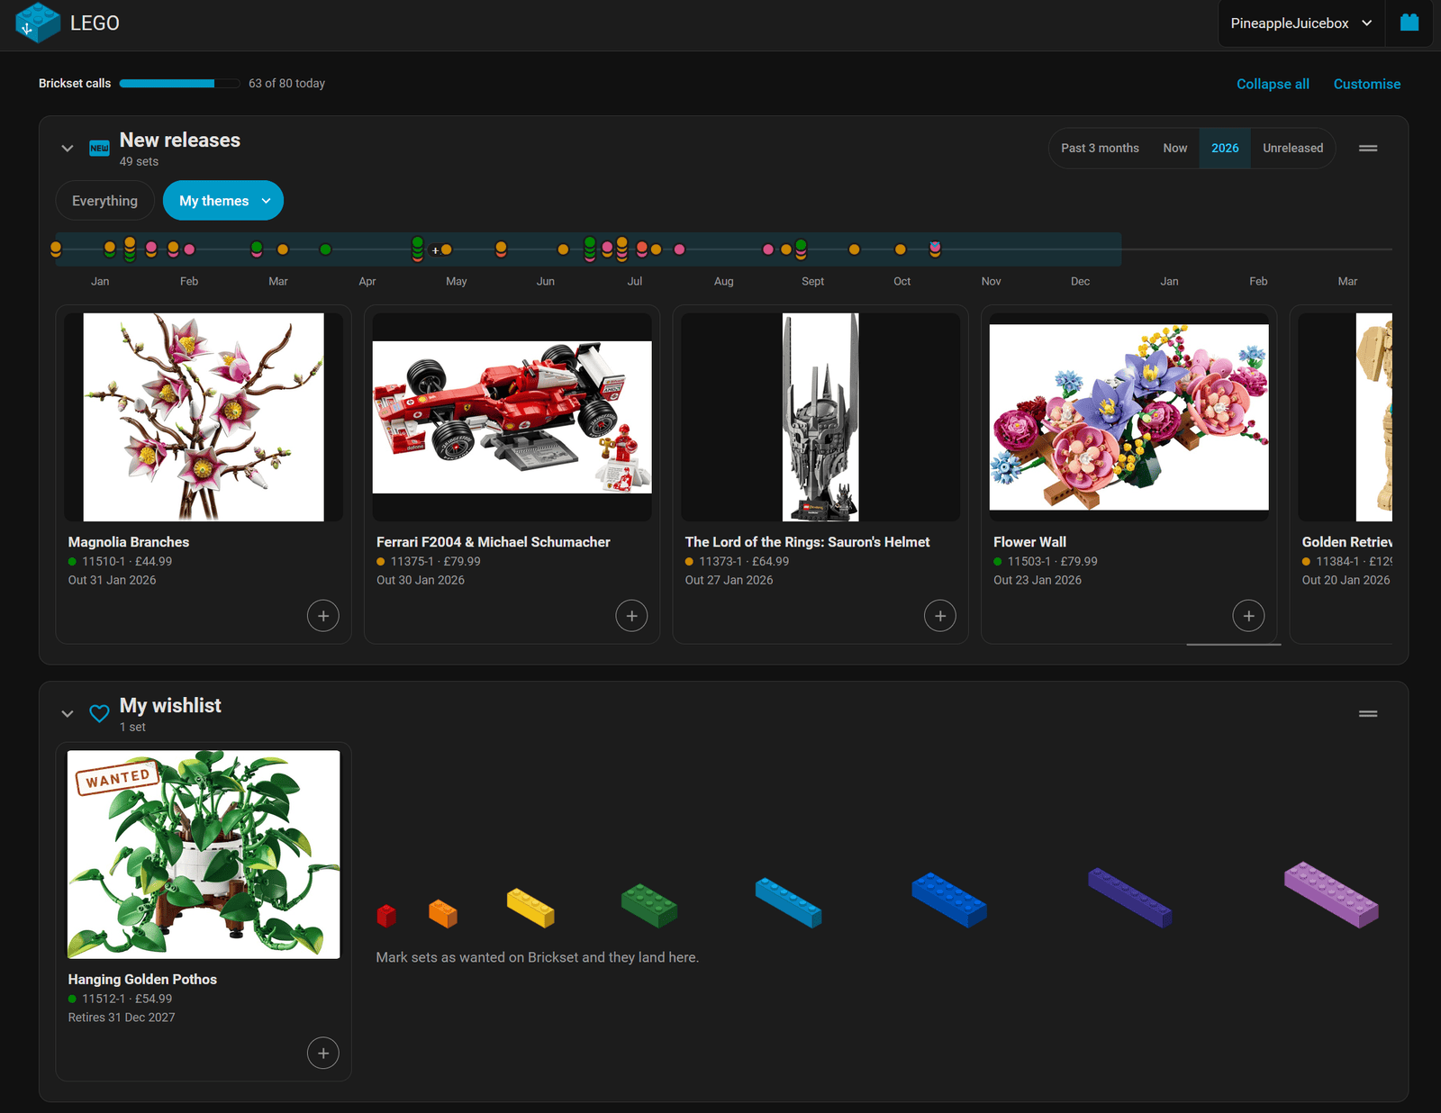Grab the New releases drag handle icon
Screen dimensions: 1441x1113
click(1368, 149)
